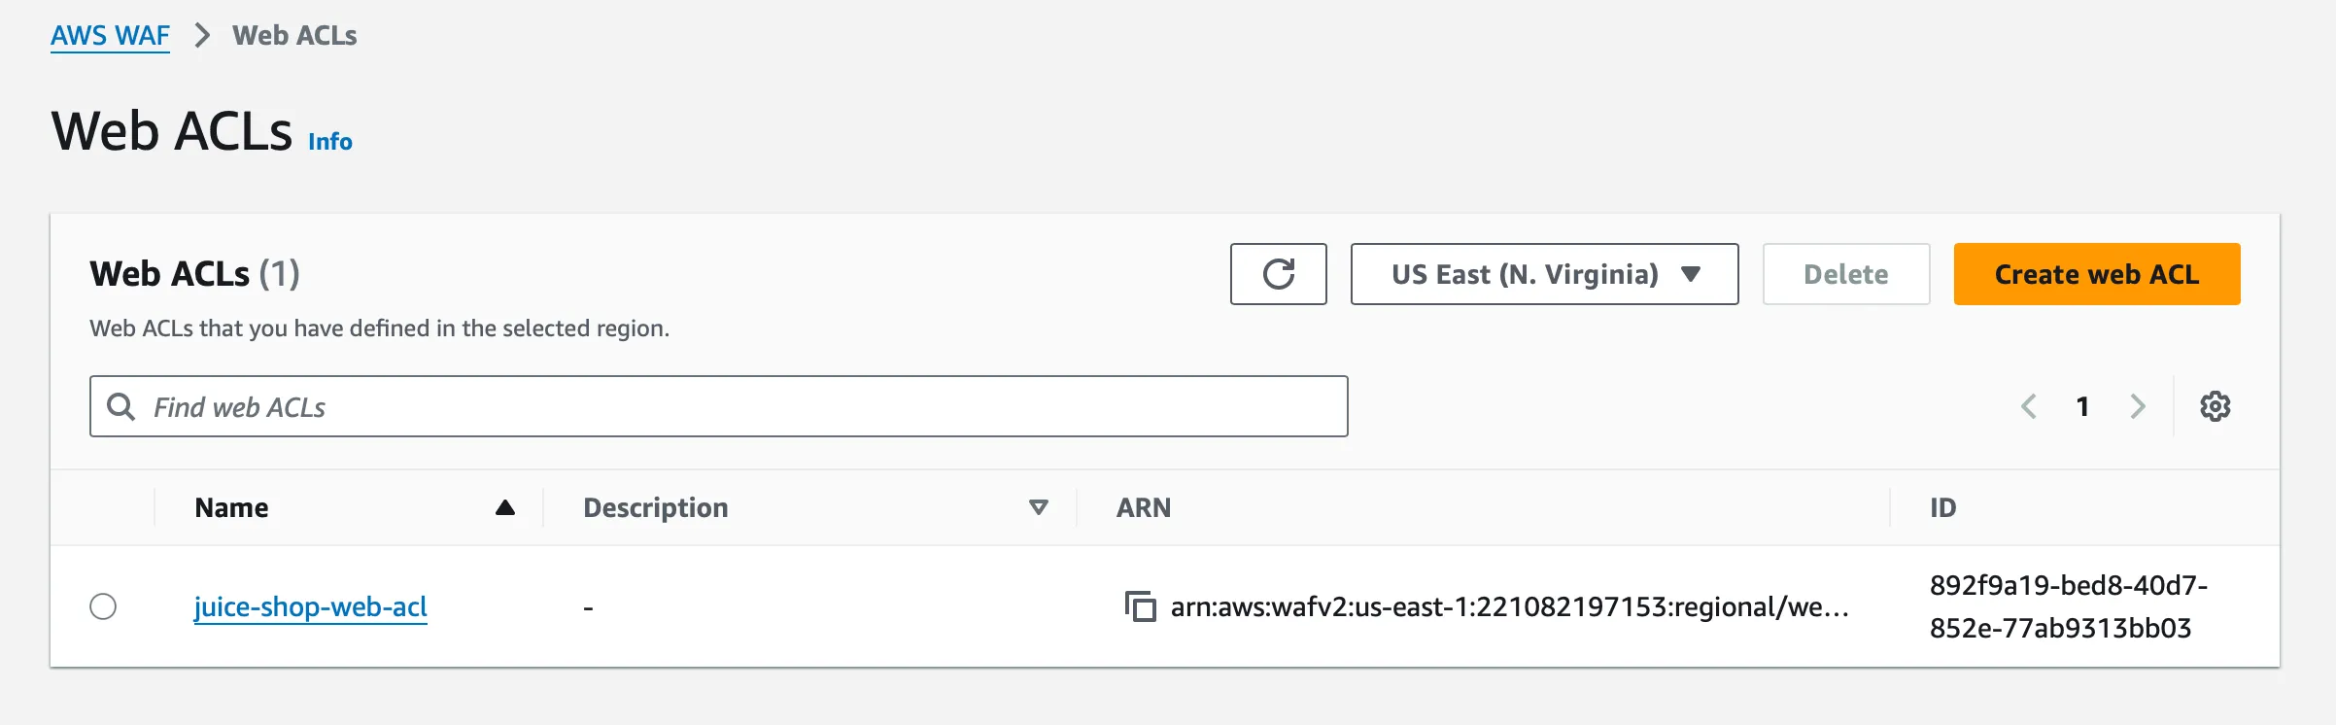This screenshot has width=2336, height=725.
Task: Click page number 1 in pagination
Action: 2082,406
